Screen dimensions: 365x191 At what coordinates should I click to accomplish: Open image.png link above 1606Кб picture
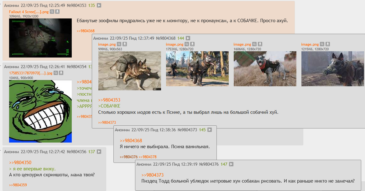(x=242, y=44)
